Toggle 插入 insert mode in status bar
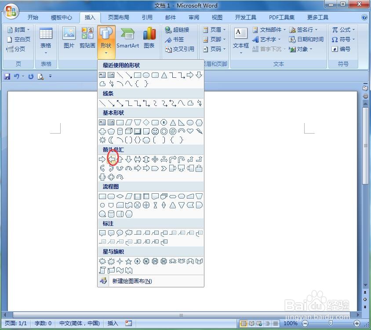Image resolution: width=371 pixels, height=330 pixels. coord(113,323)
